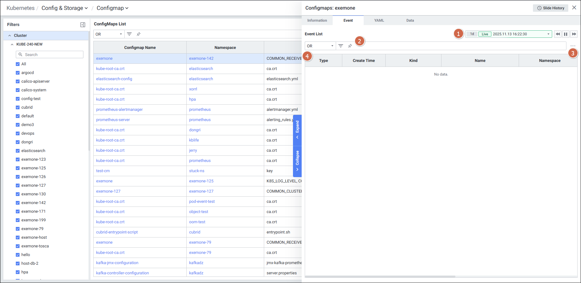Rewind the event timeline
581x283 pixels.
tap(558, 34)
